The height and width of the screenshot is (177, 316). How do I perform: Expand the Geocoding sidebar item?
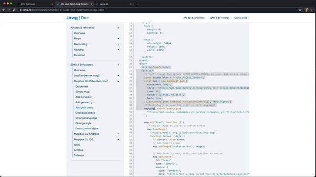(118, 44)
